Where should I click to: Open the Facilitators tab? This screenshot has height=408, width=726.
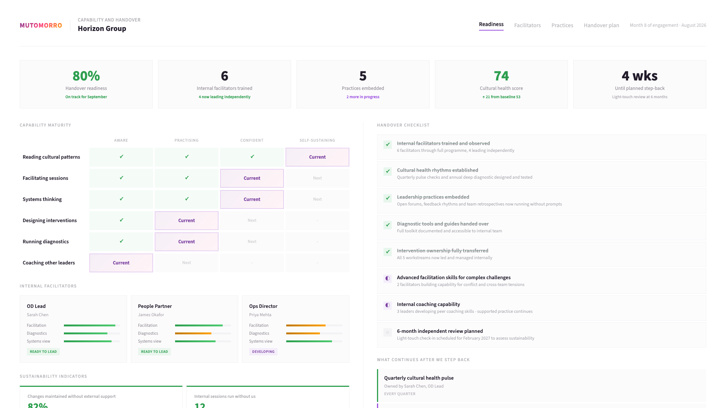tap(527, 25)
